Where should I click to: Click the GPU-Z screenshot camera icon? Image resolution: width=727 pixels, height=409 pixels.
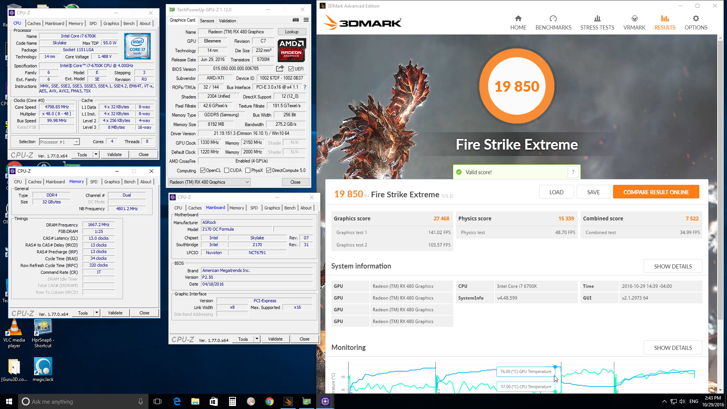point(296,20)
